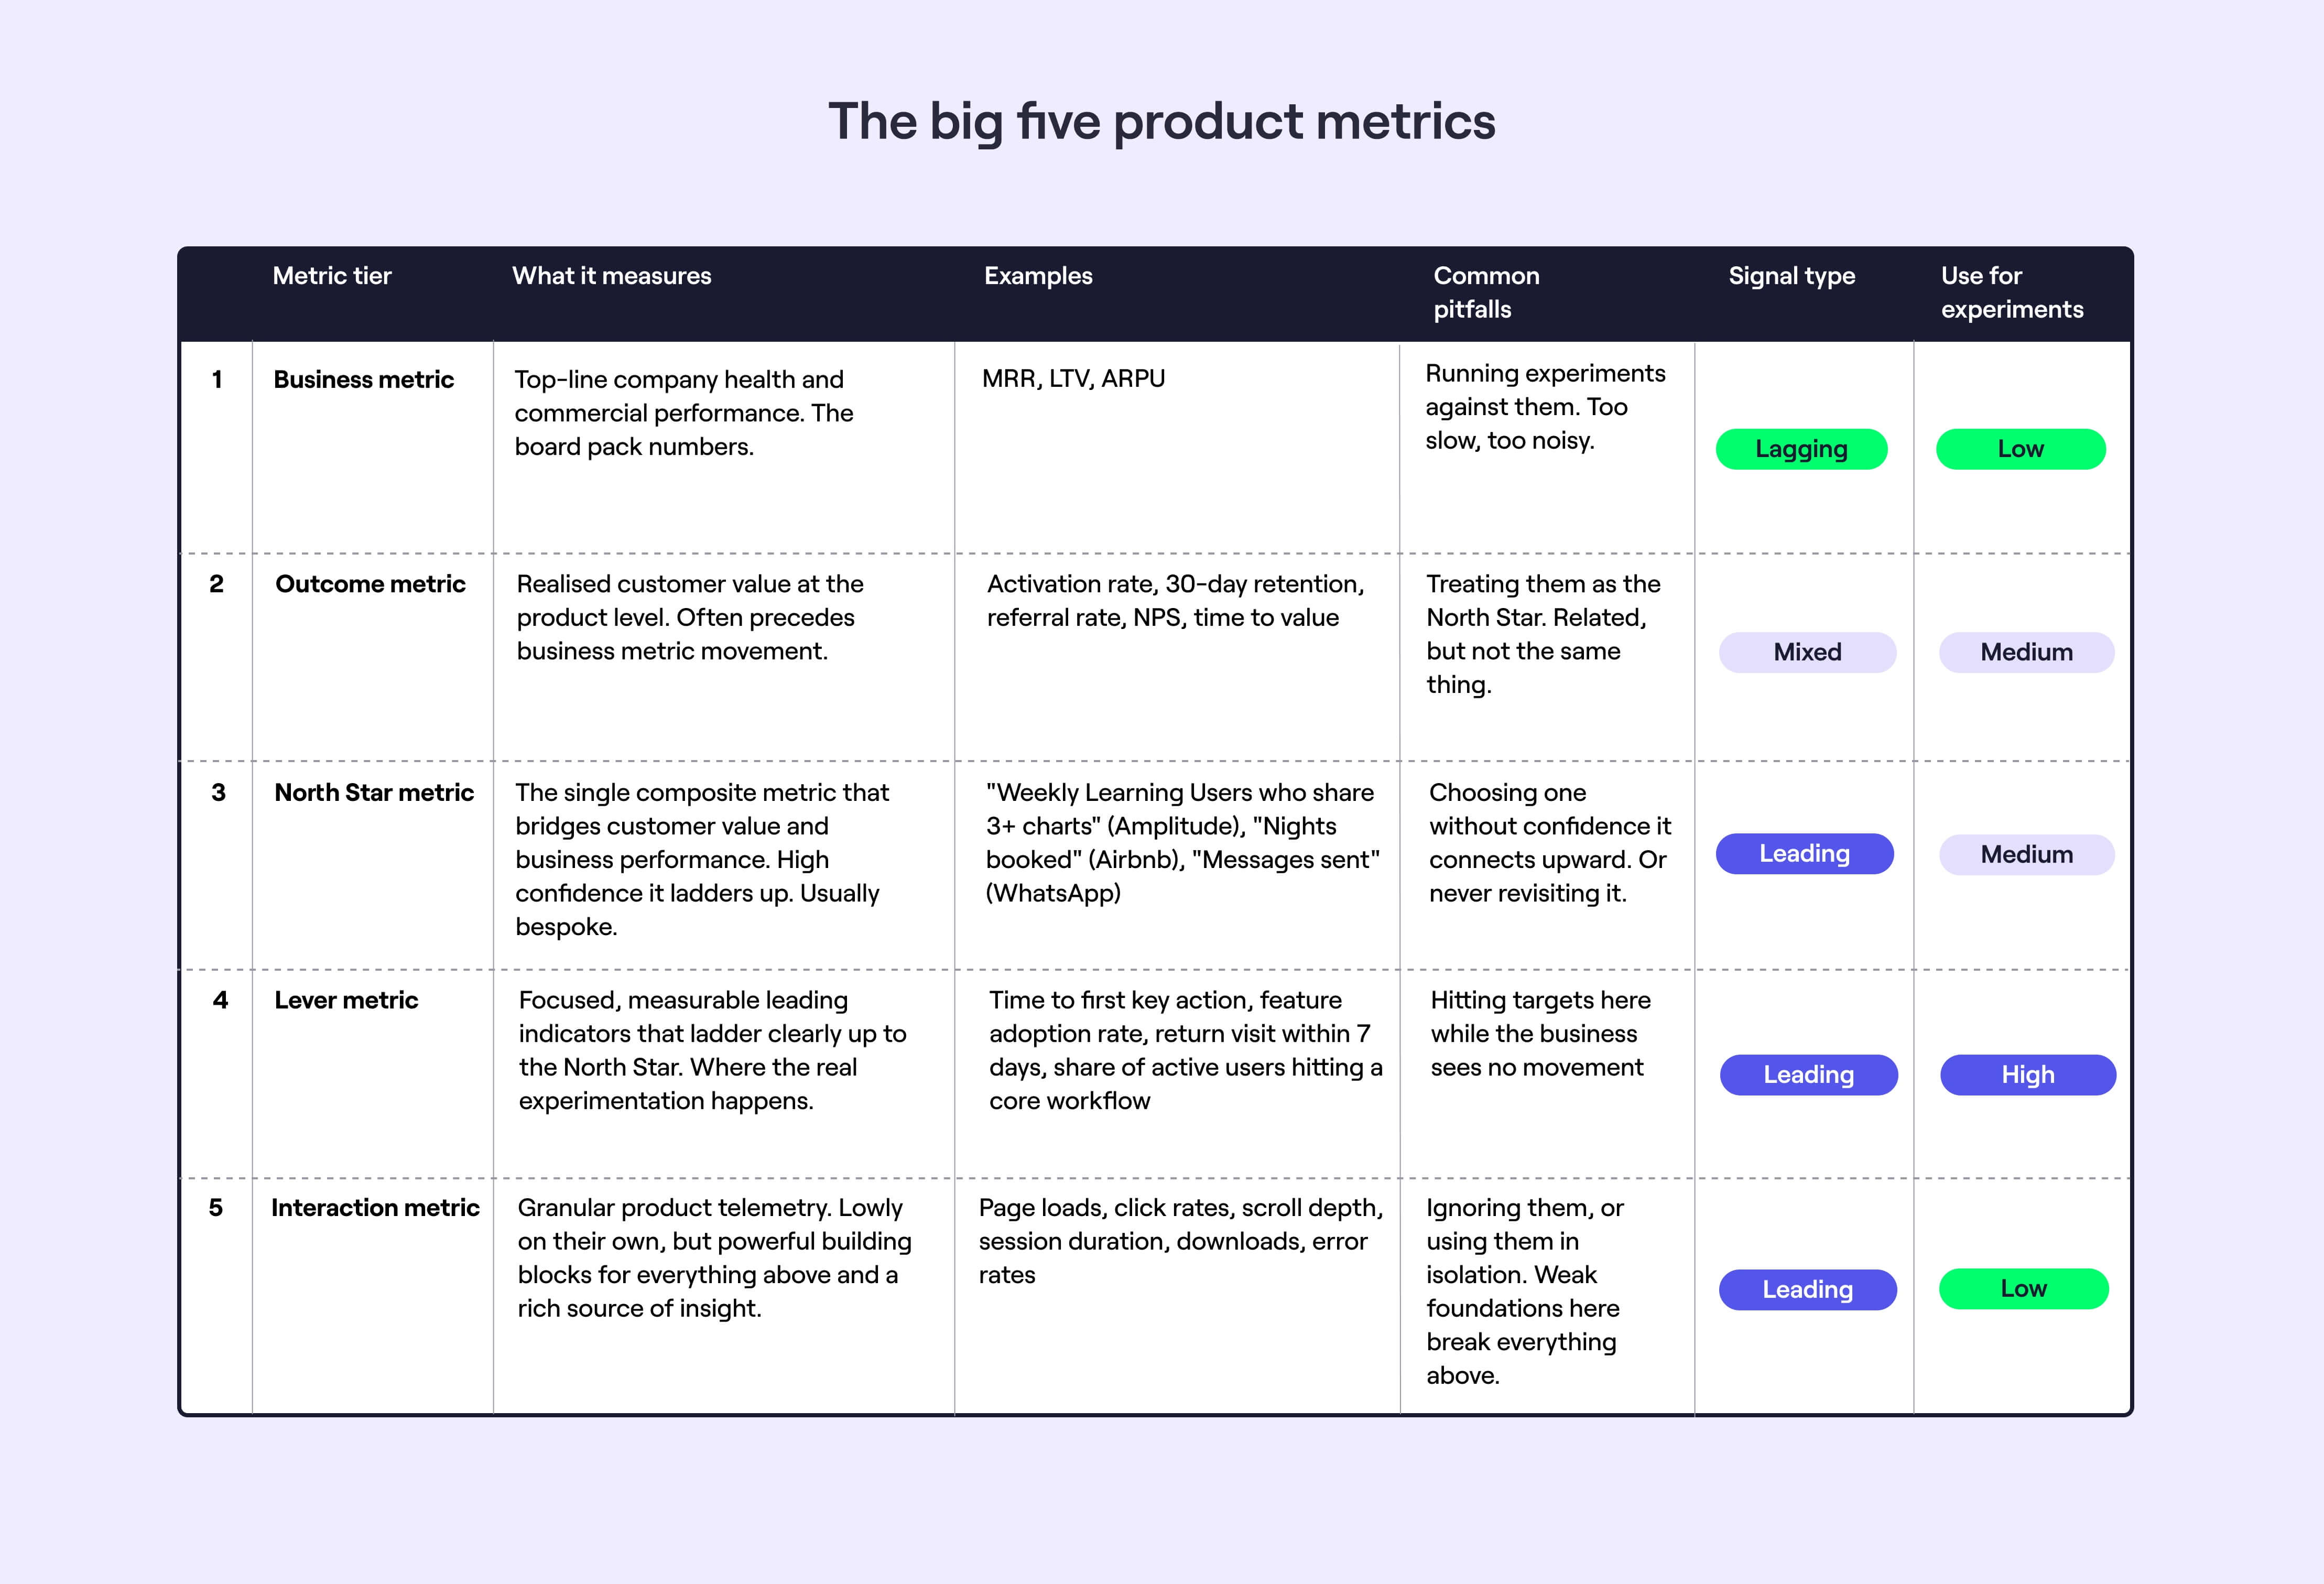Click the 'Use for experiments' column header
This screenshot has height=1584, width=2324.
[x=2011, y=292]
